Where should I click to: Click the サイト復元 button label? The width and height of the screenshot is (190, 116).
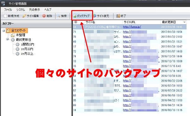(103, 16)
